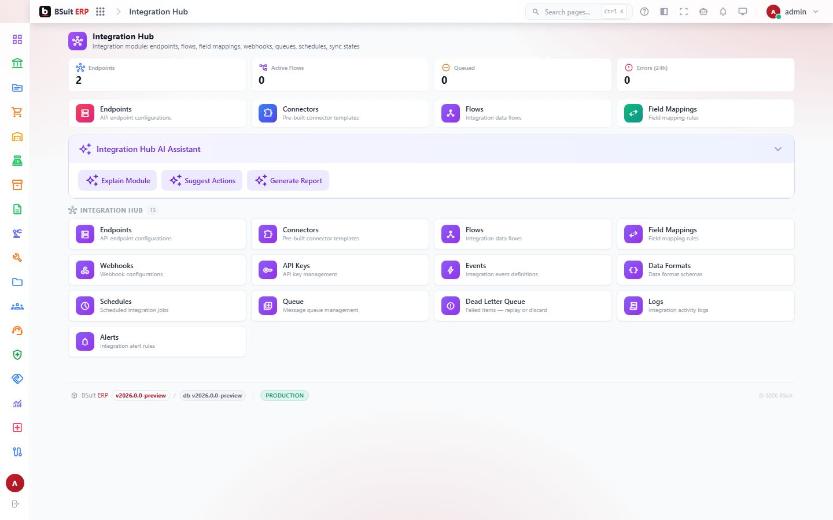833x520 pixels.
Task: Click the PRODUCTION badge in footer
Action: tap(285, 396)
